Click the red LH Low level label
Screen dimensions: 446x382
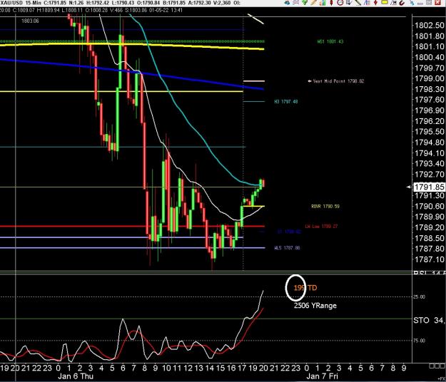pyautogui.click(x=321, y=227)
